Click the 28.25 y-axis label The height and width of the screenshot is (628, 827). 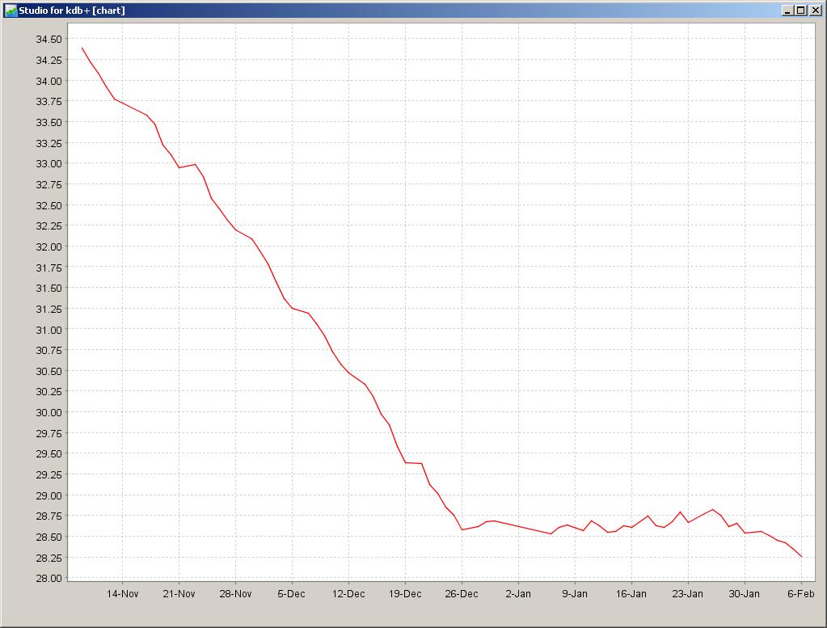click(x=49, y=558)
